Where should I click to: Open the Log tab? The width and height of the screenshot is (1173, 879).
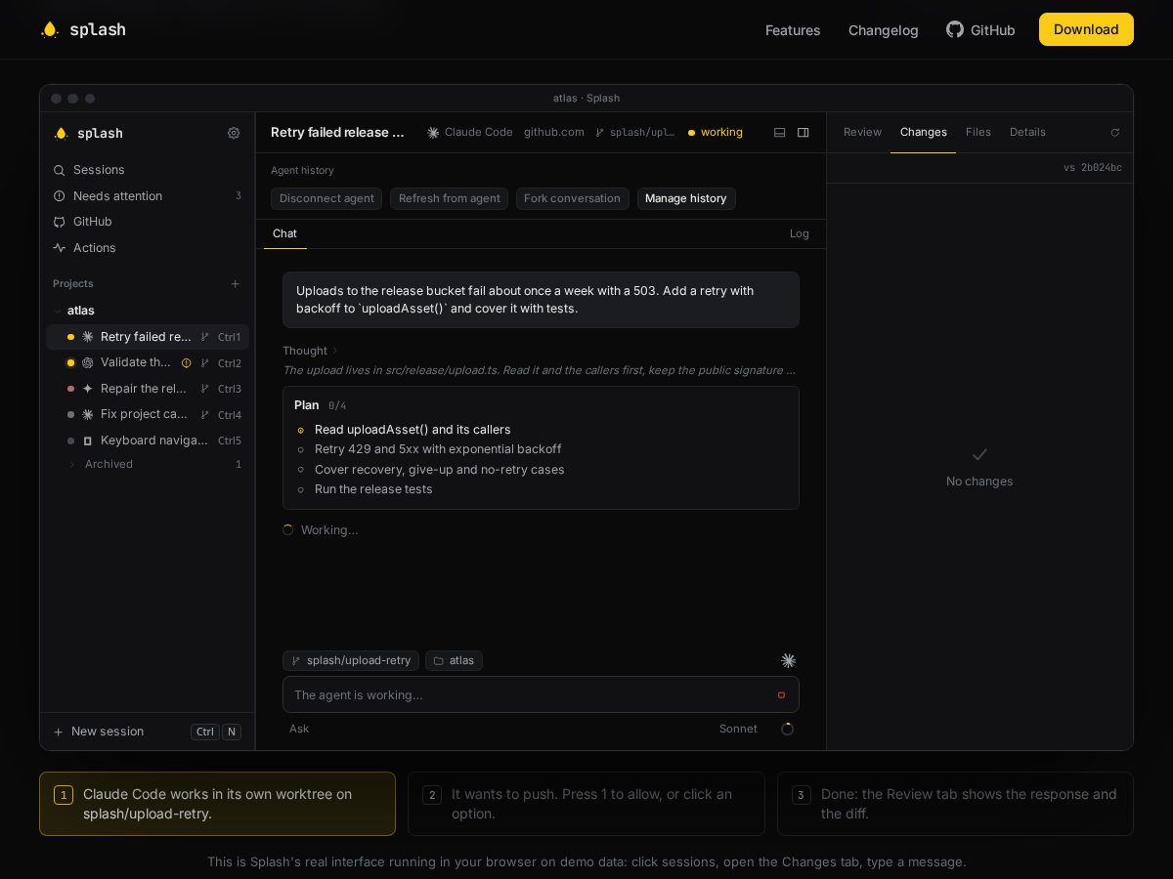click(800, 233)
